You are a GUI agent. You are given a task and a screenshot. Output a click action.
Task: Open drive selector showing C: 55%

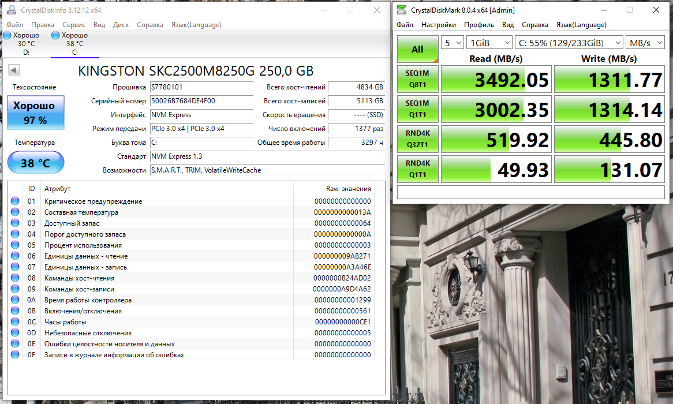click(569, 43)
